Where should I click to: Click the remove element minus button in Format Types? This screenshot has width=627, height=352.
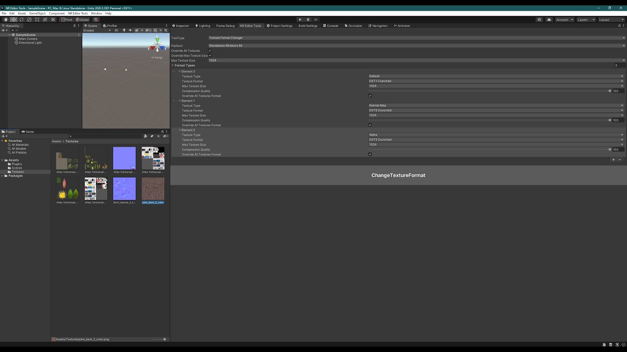tap(620, 160)
